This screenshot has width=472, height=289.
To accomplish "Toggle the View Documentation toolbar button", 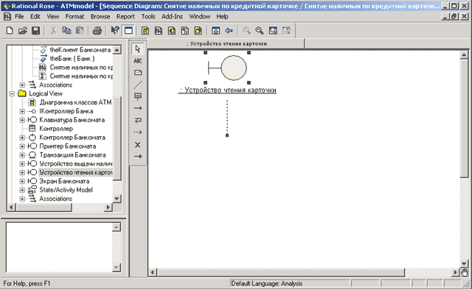I will 128,30.
